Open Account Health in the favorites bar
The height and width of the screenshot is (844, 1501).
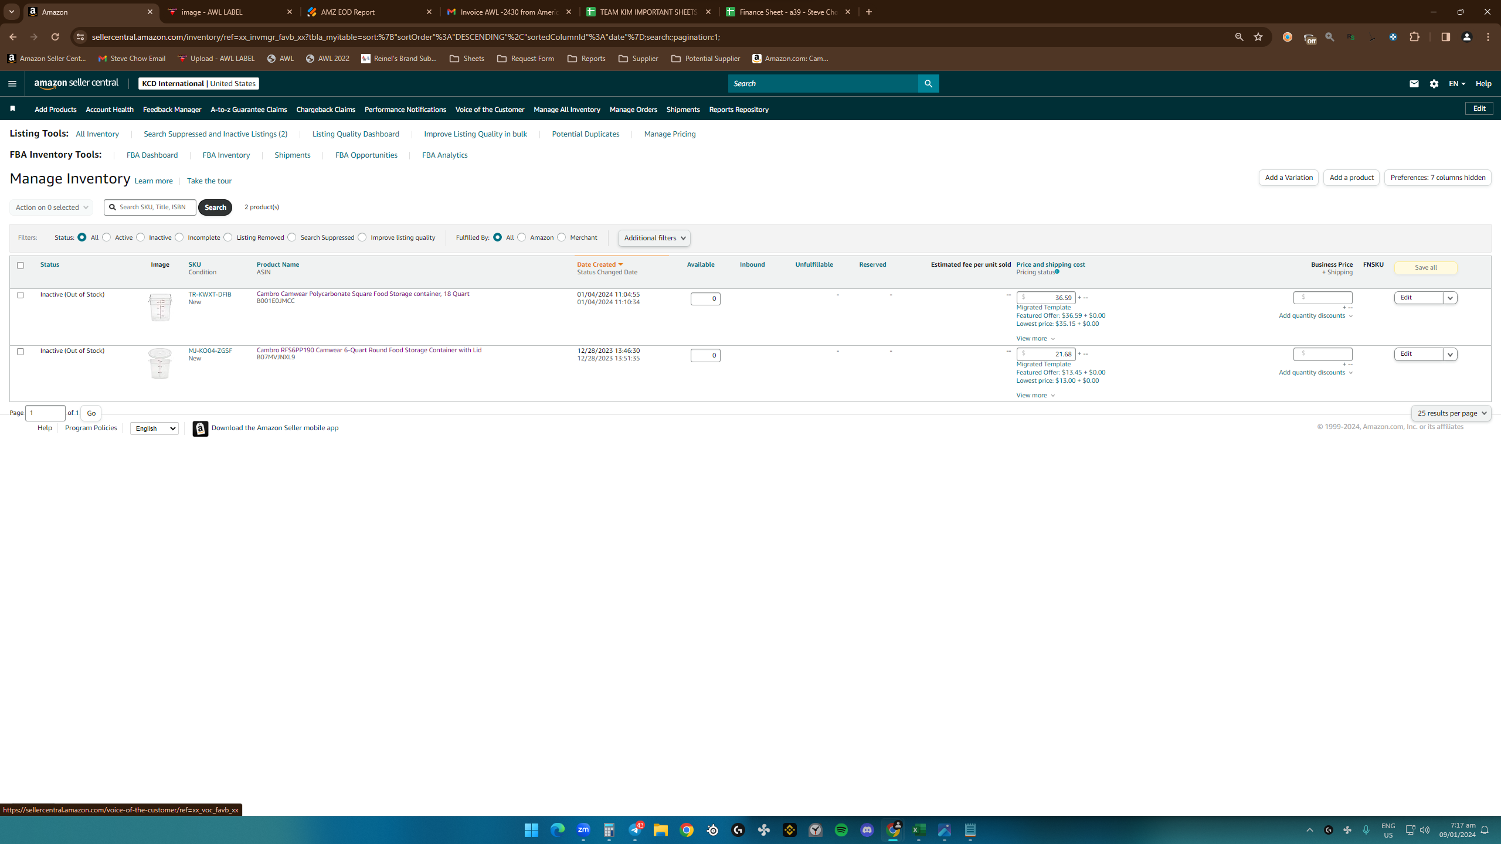point(110,110)
